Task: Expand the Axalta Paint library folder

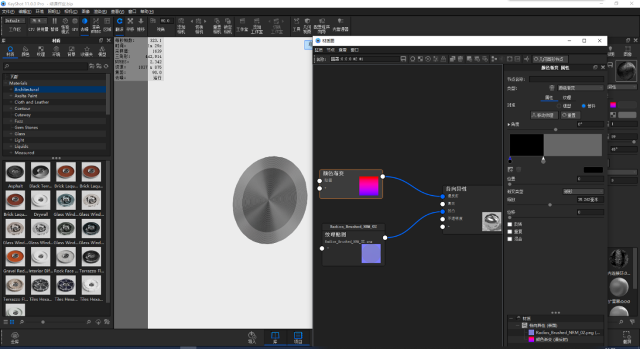Action: 11,96
